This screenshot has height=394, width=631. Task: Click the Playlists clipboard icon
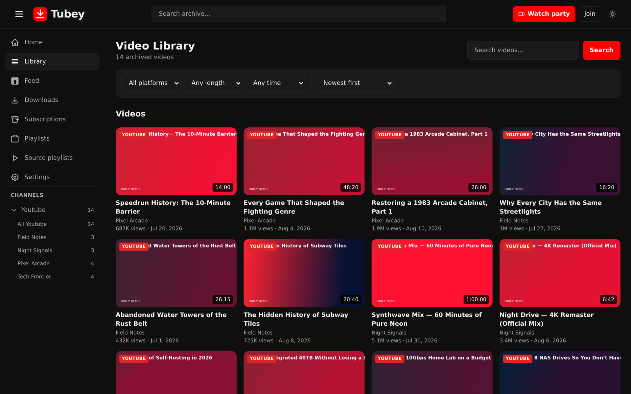(x=15, y=139)
